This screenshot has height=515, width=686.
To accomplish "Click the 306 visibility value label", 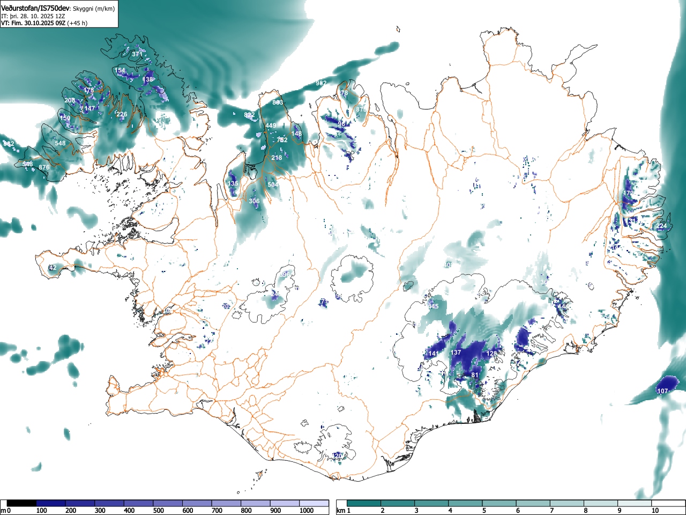I will 254,202.
